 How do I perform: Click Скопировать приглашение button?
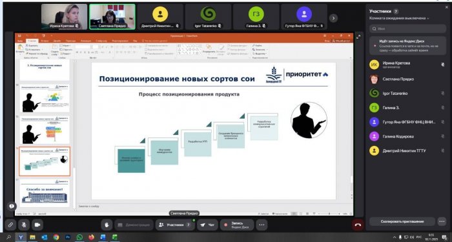(x=402, y=221)
